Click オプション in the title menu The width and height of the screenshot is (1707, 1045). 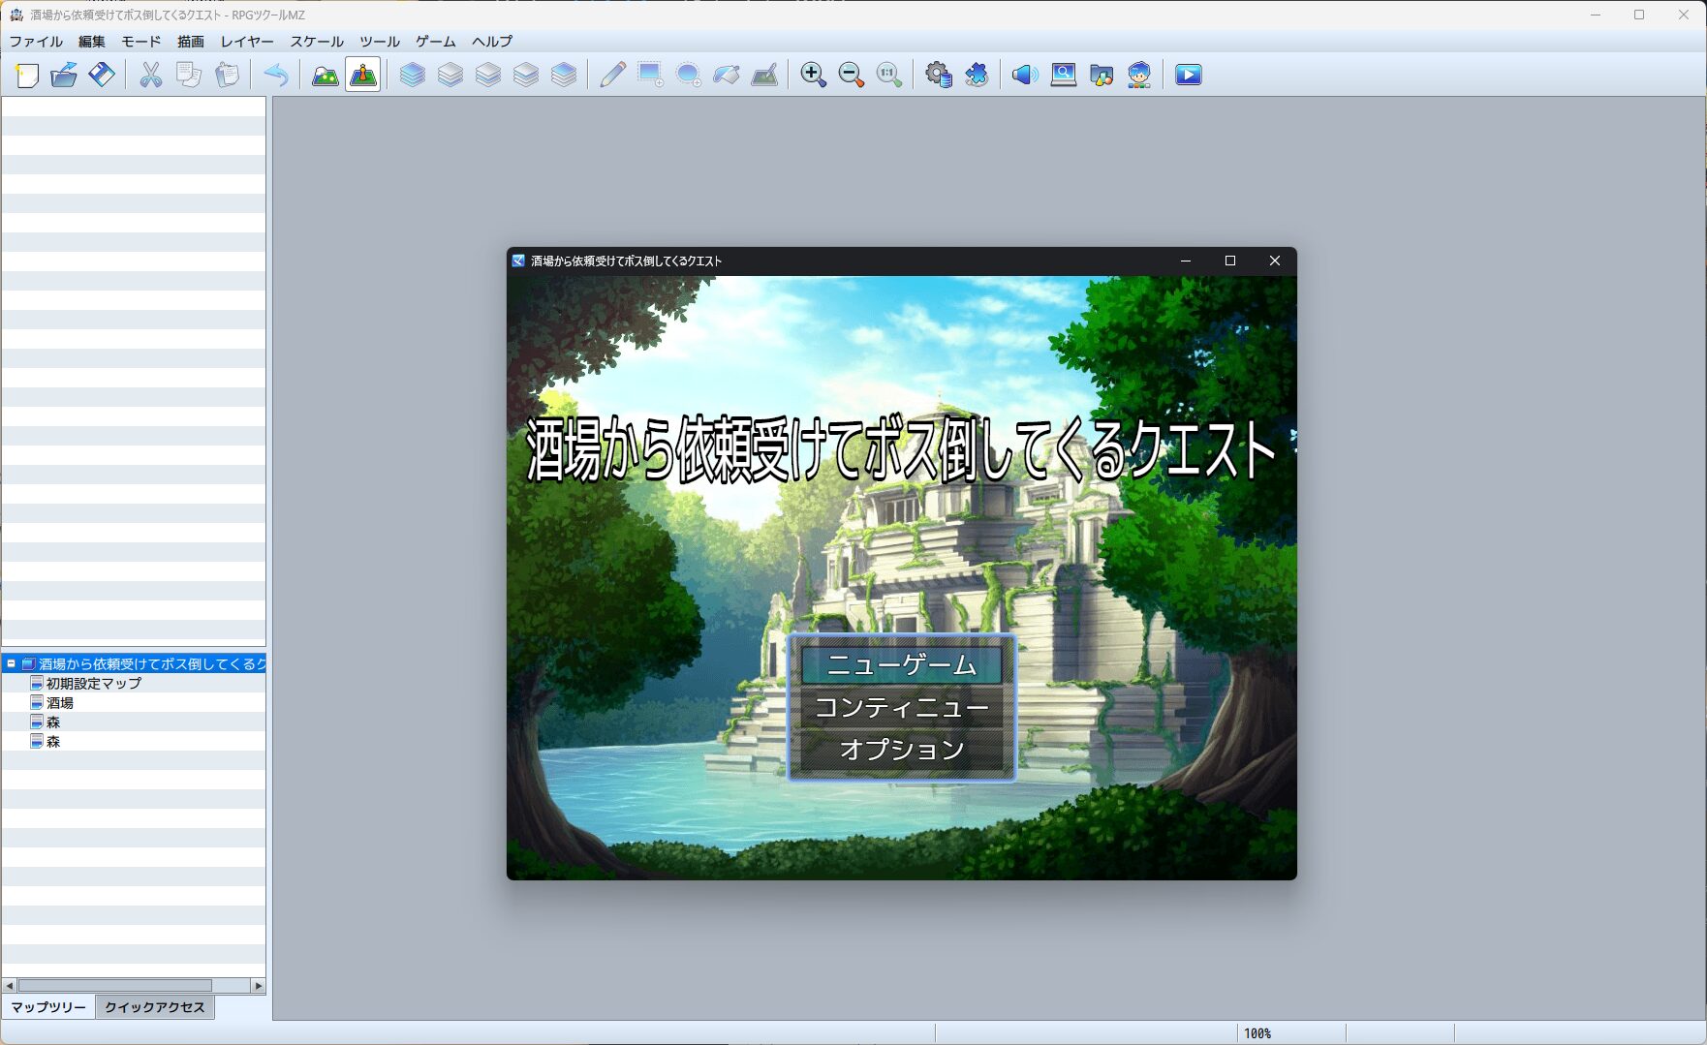pos(902,750)
